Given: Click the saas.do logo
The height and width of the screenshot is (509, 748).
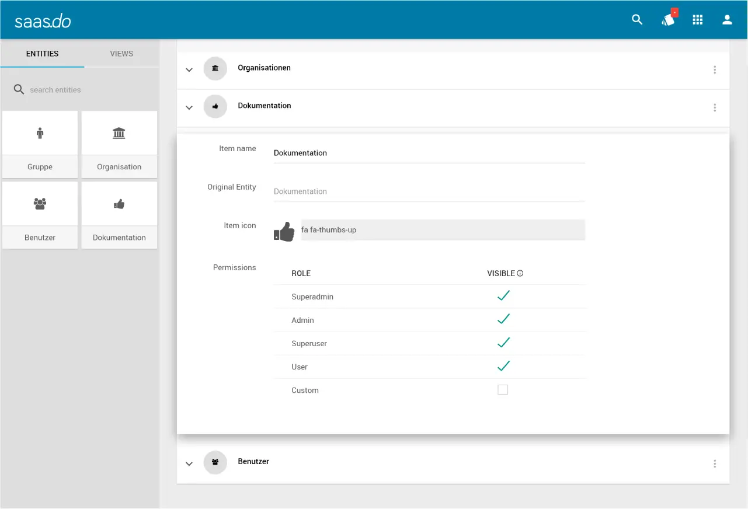Looking at the screenshot, I should click(43, 21).
